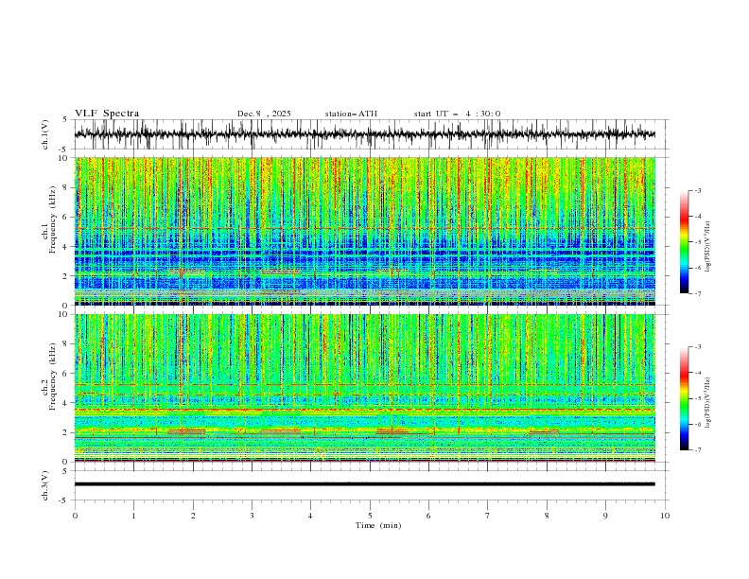Select the upper colorbar's "-3" label
Screen dimensions: 749x579
point(697,190)
